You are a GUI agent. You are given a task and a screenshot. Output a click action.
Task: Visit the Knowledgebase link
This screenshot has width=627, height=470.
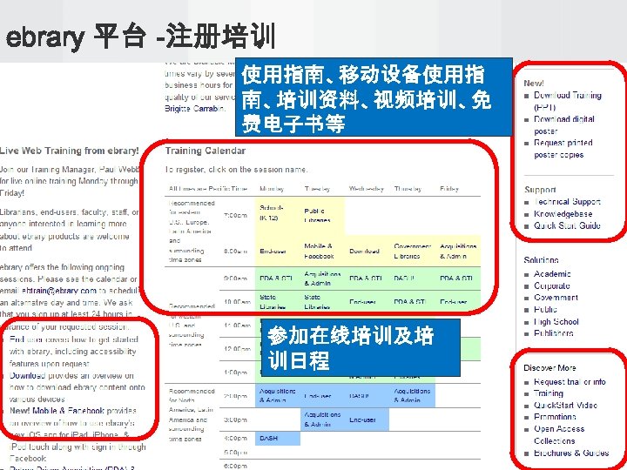(563, 214)
